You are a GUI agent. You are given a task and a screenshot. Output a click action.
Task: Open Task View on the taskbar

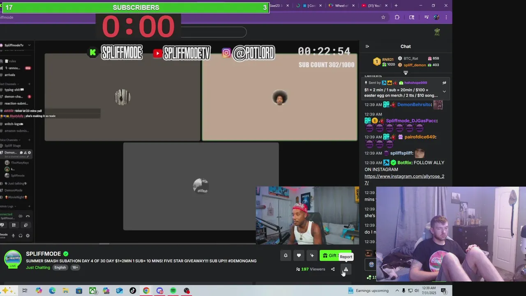pos(25,291)
